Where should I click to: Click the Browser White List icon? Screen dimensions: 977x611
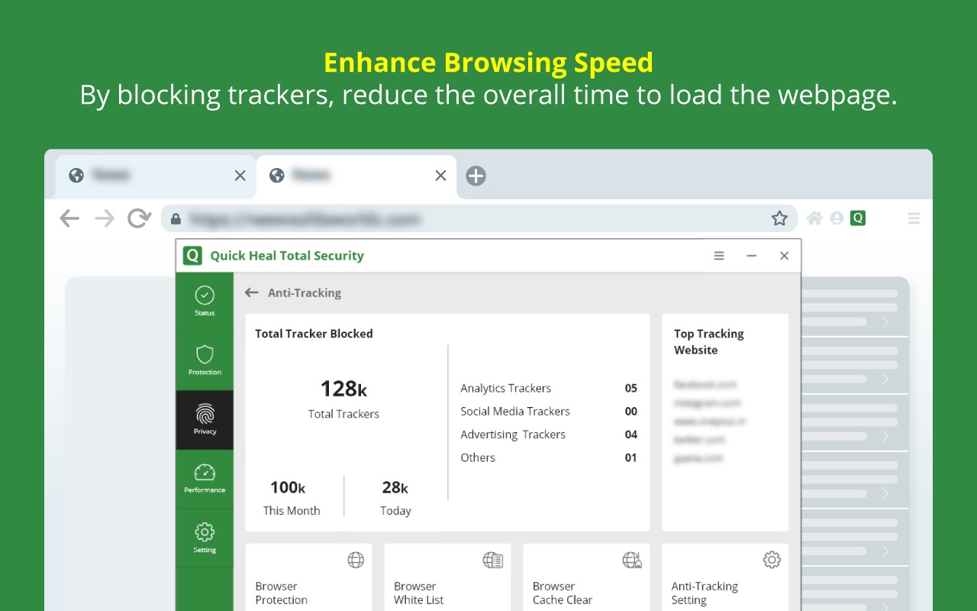tap(493, 560)
